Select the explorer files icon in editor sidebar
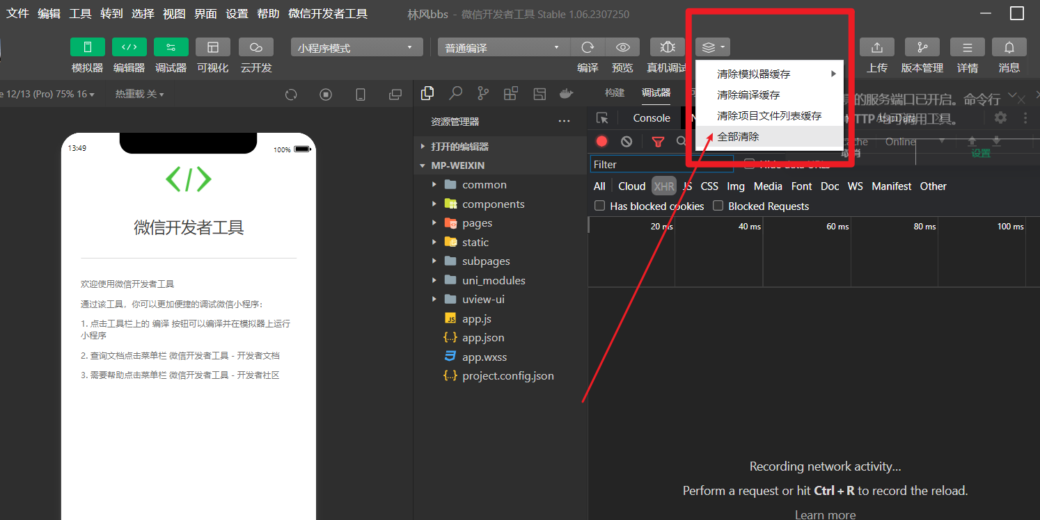 [428, 93]
